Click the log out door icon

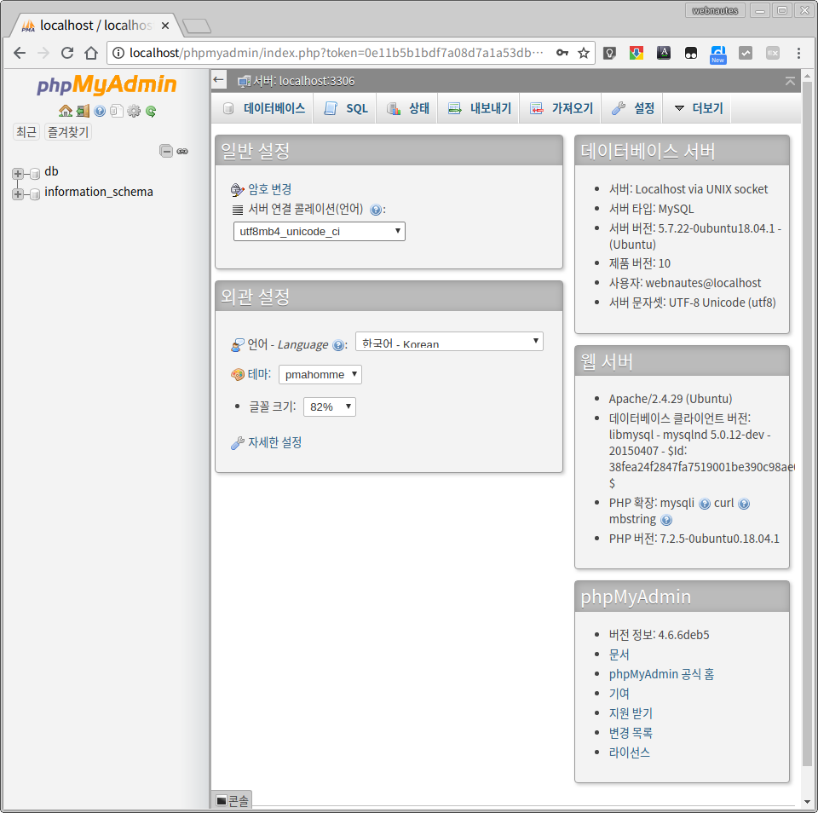pyautogui.click(x=83, y=111)
